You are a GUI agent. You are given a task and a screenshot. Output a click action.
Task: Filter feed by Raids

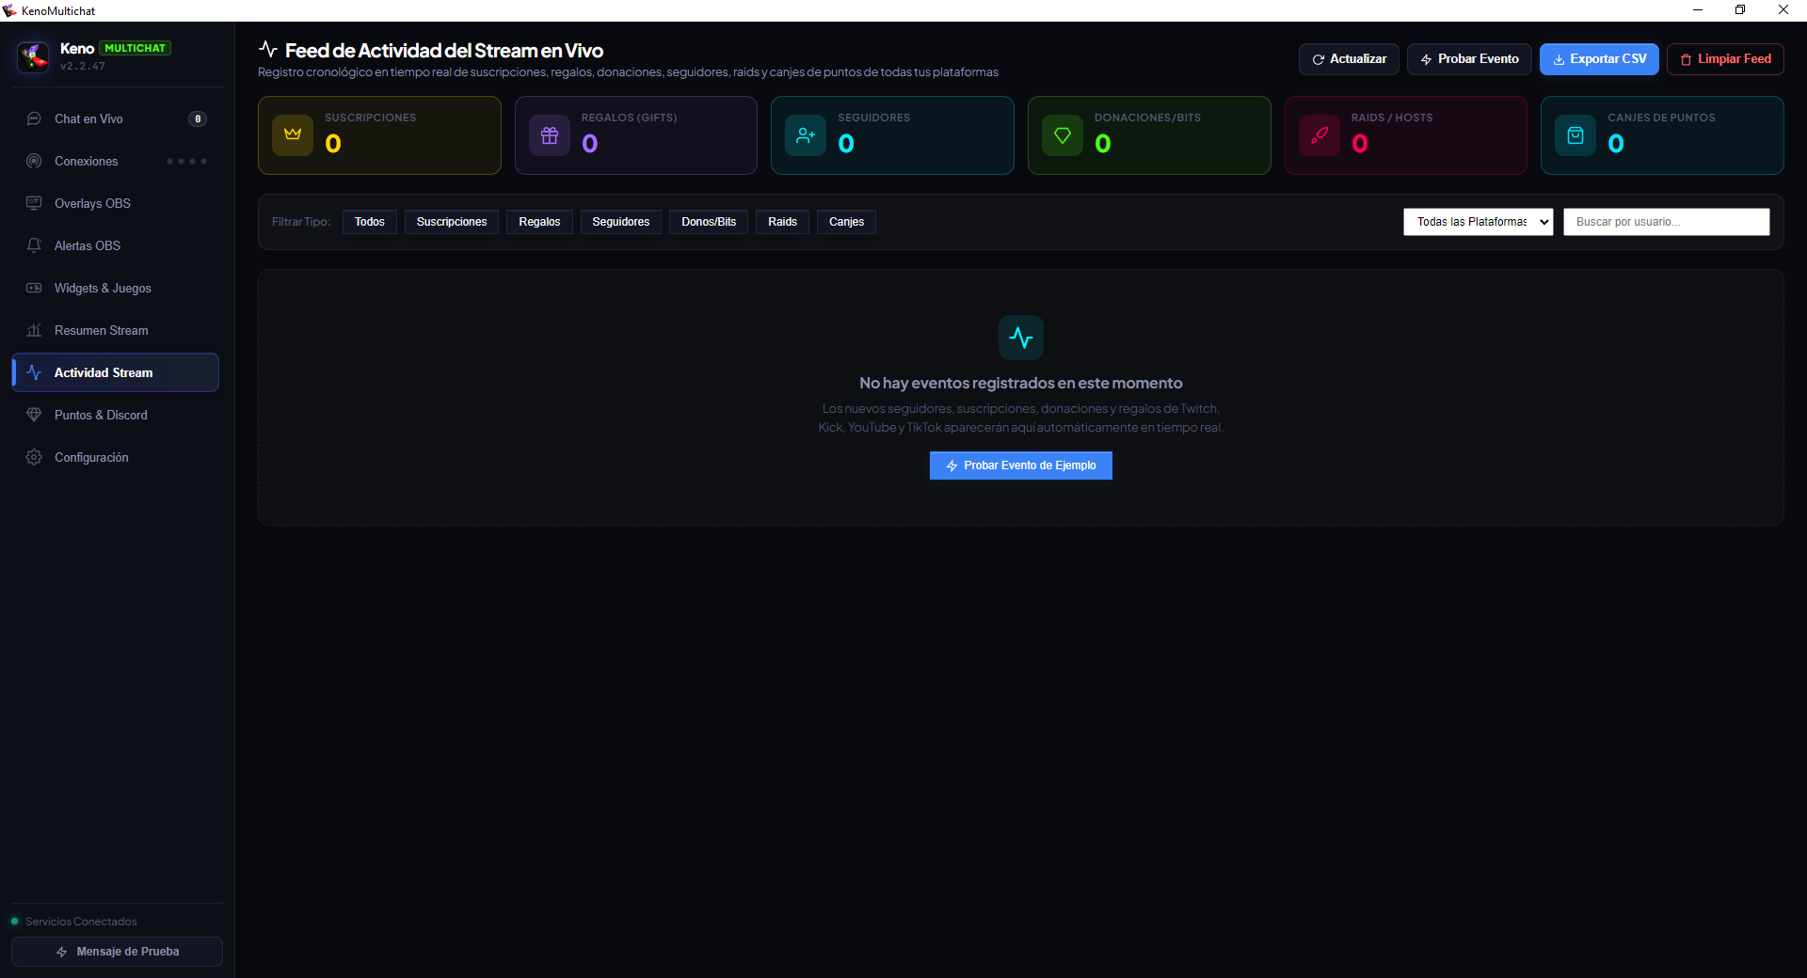(x=782, y=222)
